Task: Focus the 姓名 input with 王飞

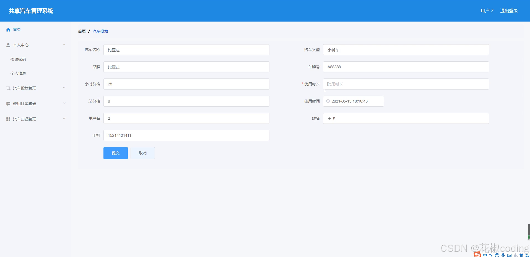Action: (406, 118)
